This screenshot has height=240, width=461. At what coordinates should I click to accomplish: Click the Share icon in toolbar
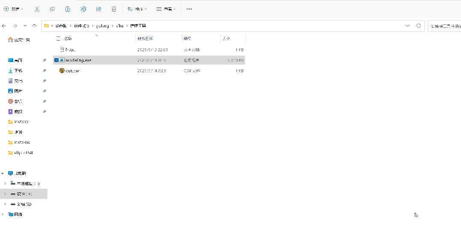pos(98,9)
